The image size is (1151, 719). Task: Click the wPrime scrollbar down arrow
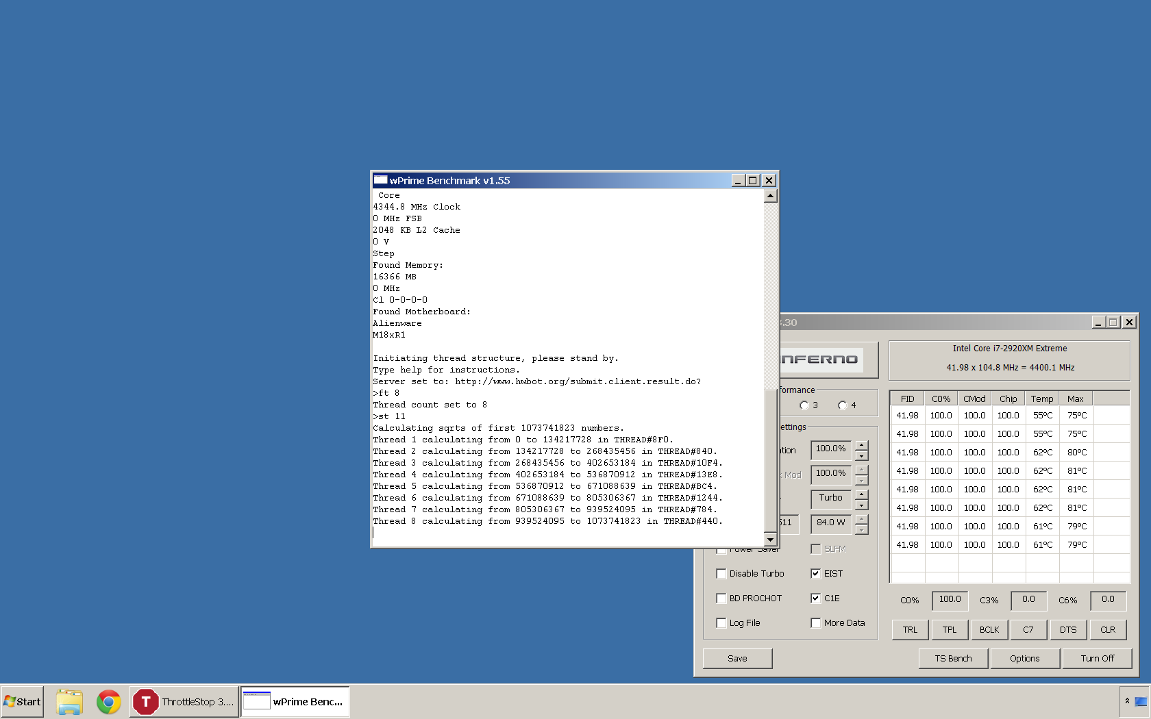tap(771, 540)
